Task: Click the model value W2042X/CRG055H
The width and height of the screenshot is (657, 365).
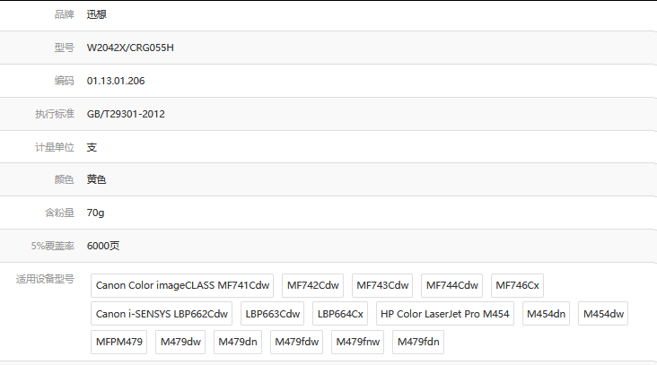Action: point(130,48)
